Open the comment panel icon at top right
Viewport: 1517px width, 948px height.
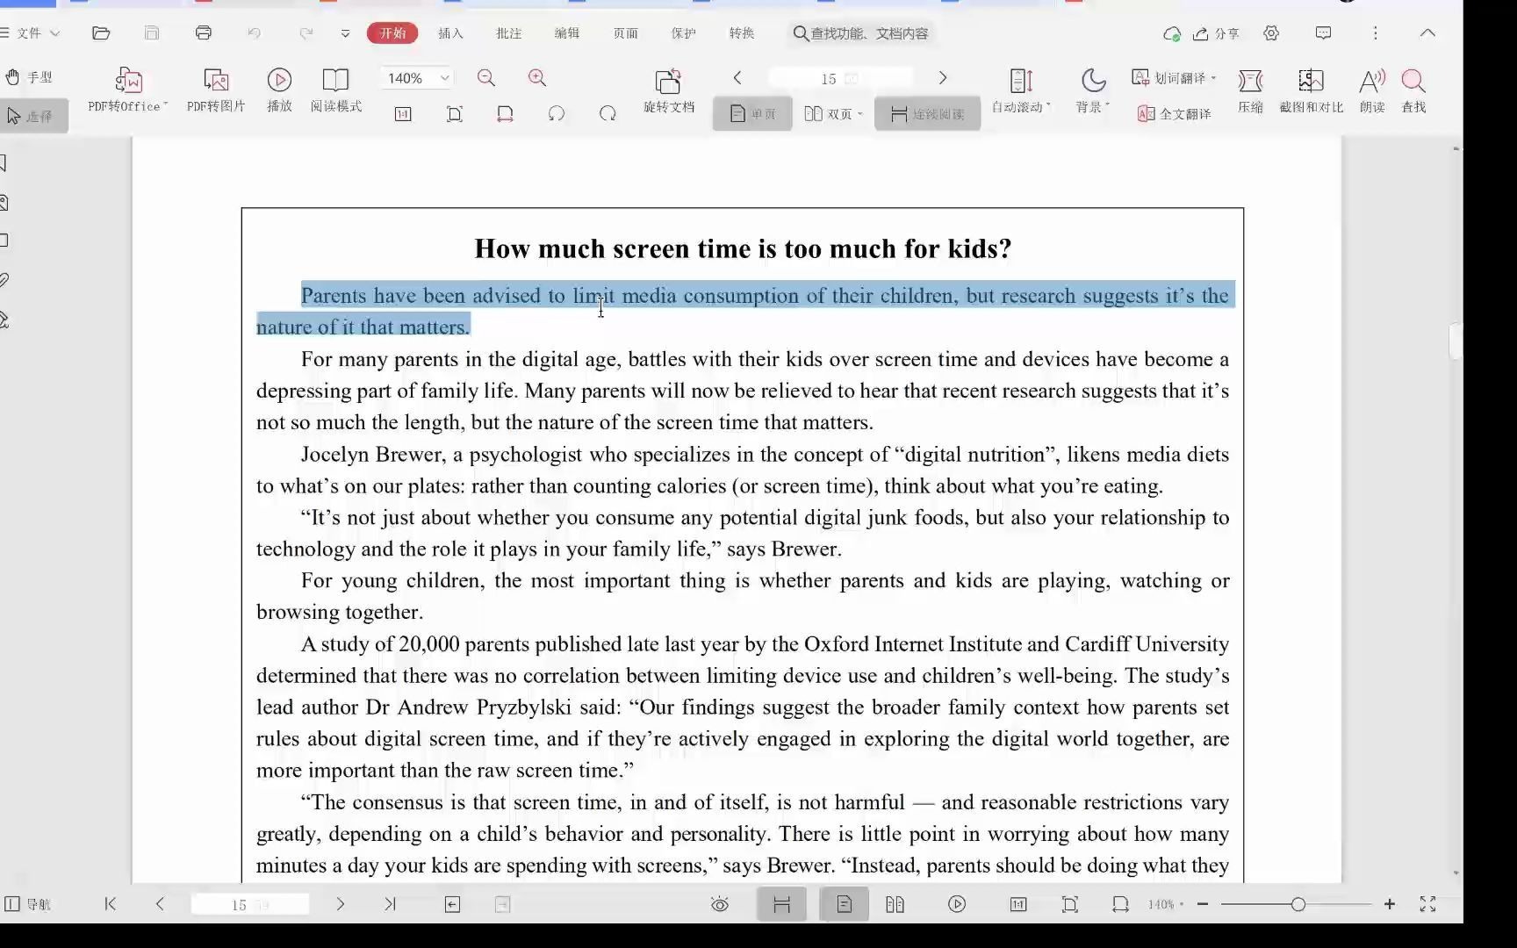(1324, 33)
